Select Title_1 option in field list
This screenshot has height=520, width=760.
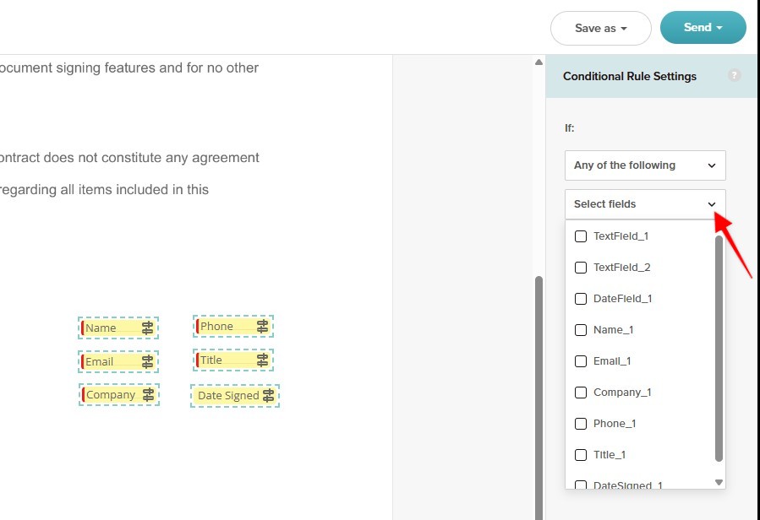pos(610,455)
